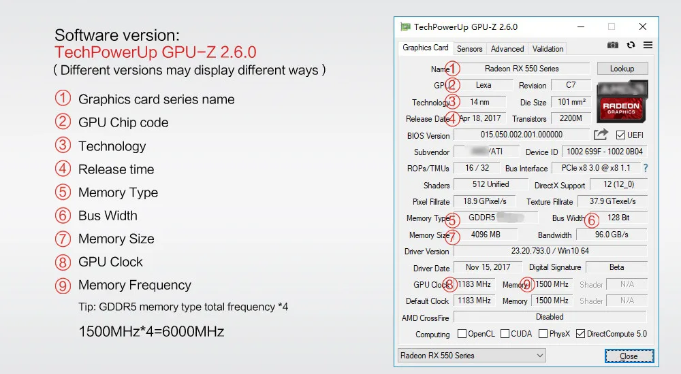
Task: Enable the PhysX checkbox
Action: pos(543,334)
